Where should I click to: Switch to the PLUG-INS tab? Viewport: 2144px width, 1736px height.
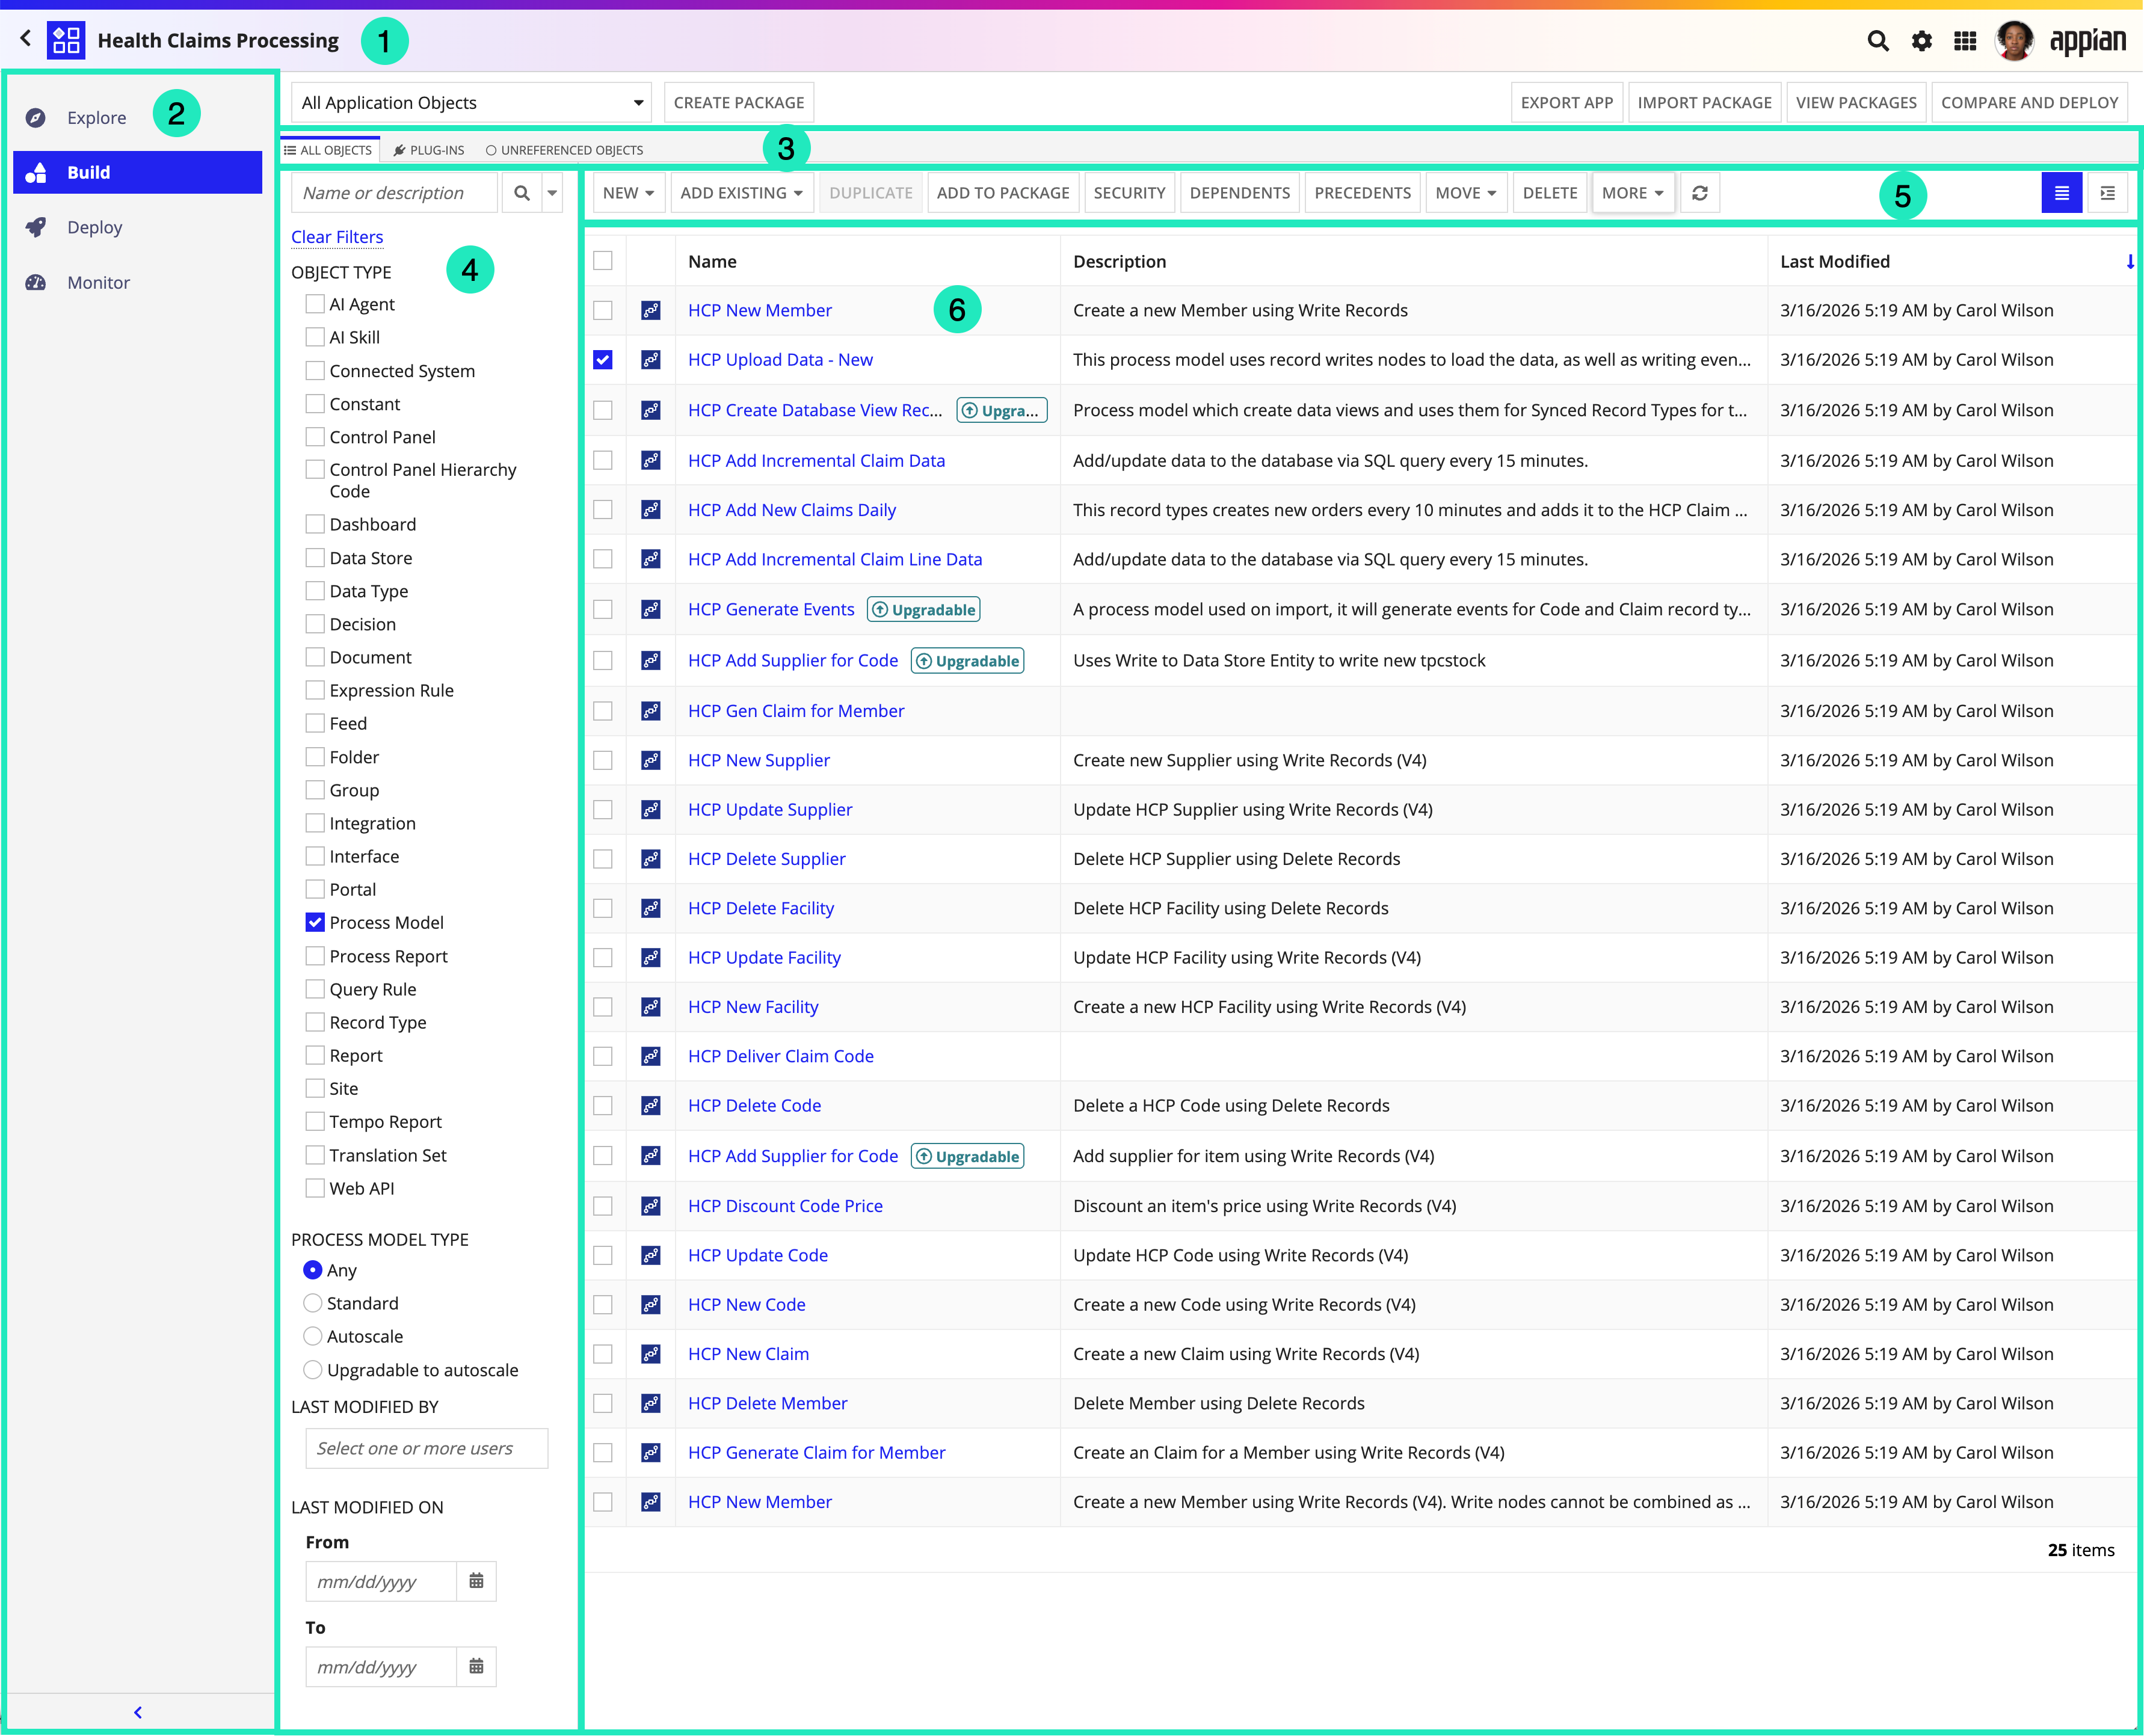pos(429,150)
